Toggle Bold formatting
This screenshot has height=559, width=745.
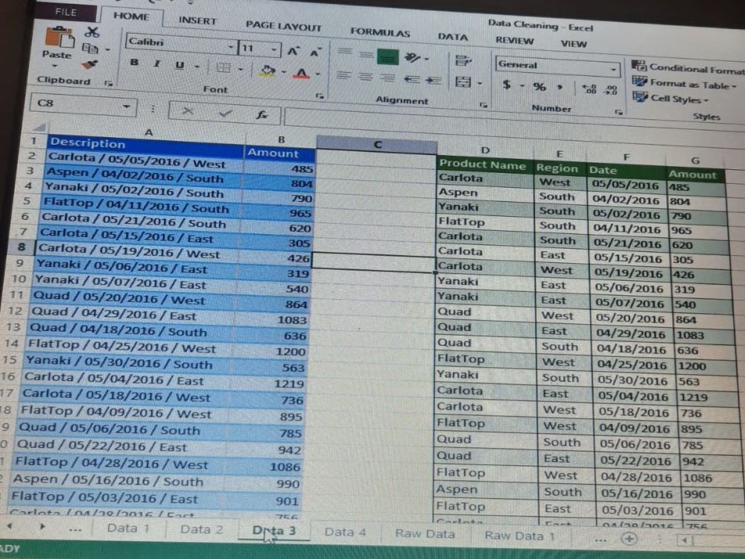point(134,63)
